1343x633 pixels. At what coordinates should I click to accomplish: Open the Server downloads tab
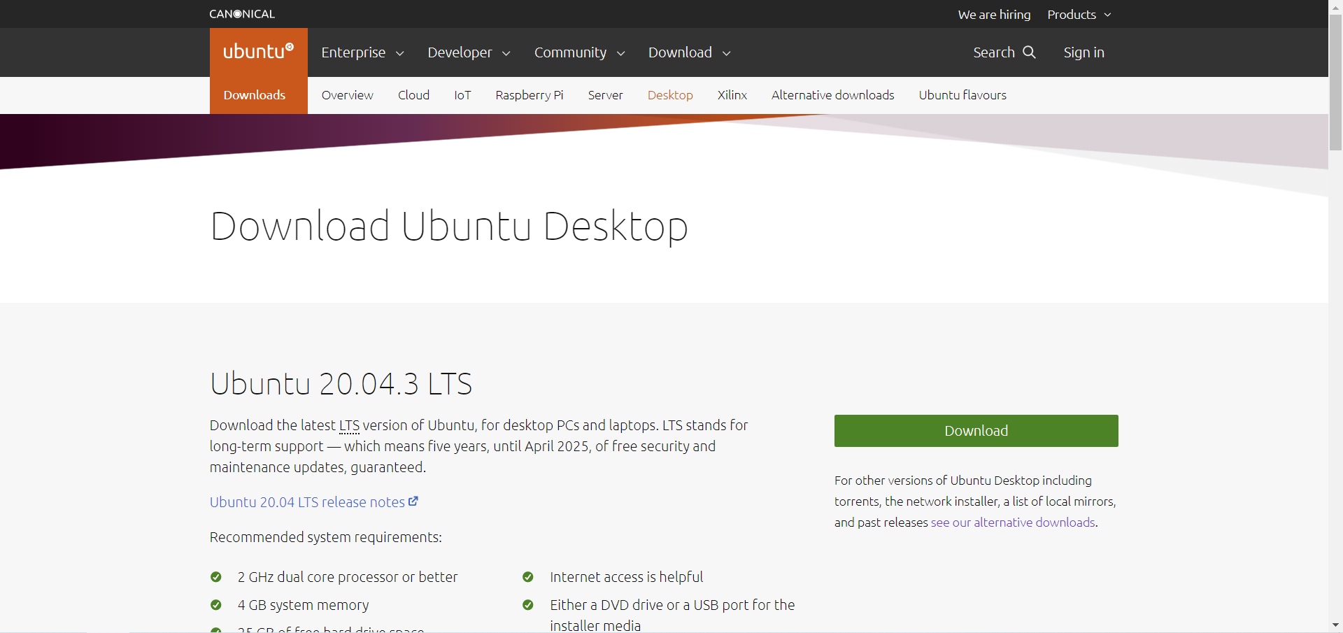tap(605, 95)
